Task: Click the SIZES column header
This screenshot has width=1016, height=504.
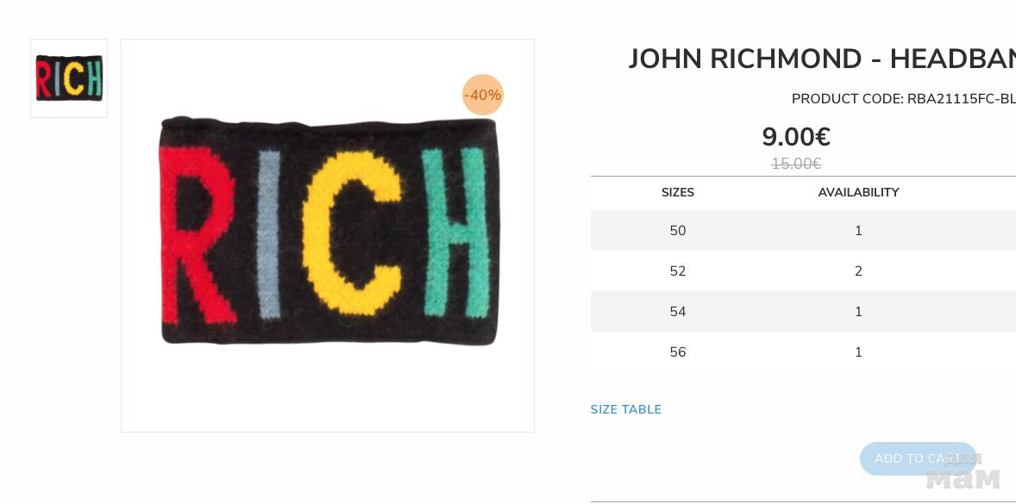Action: (x=678, y=192)
